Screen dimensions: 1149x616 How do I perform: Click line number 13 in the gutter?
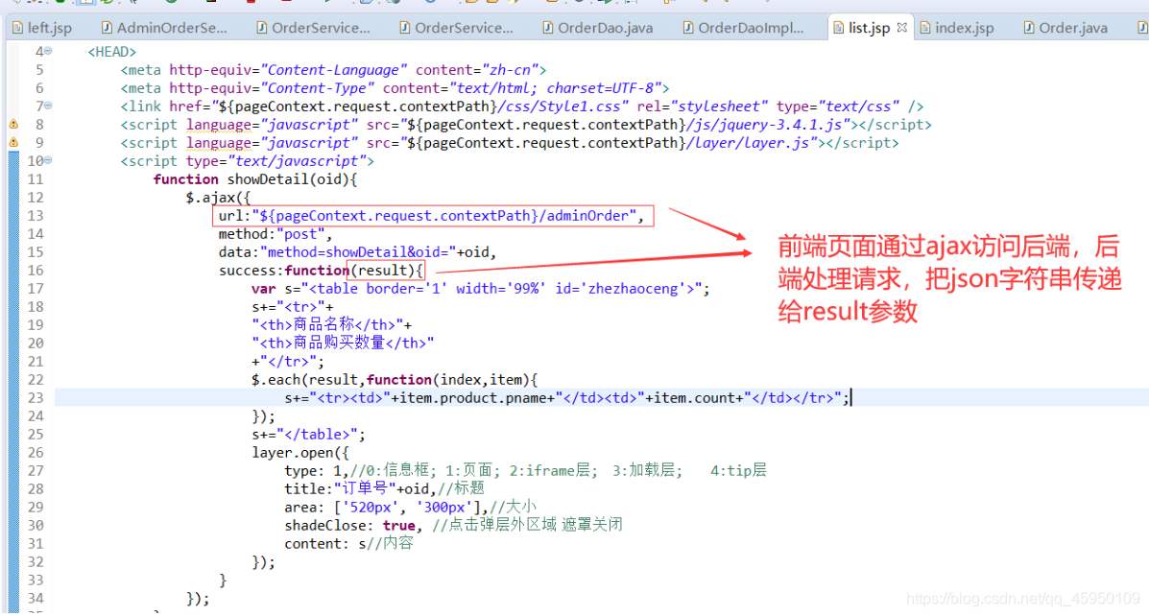[36, 215]
